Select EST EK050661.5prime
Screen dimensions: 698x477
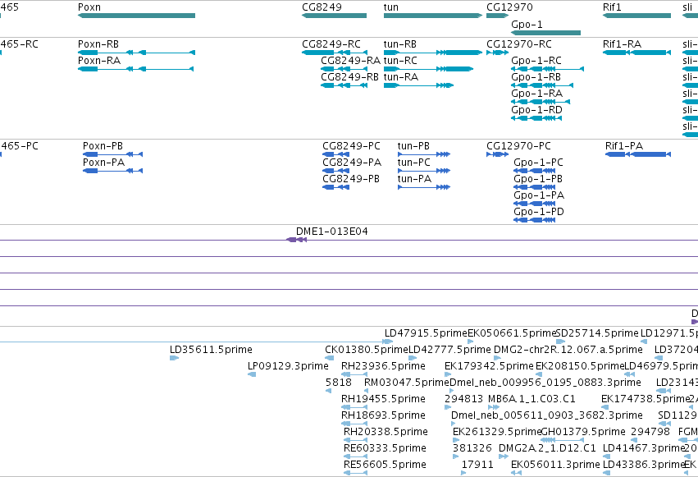click(471, 342)
